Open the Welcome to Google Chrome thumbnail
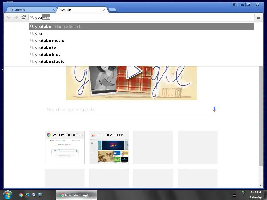This screenshot has height=200, width=267. click(x=65, y=147)
